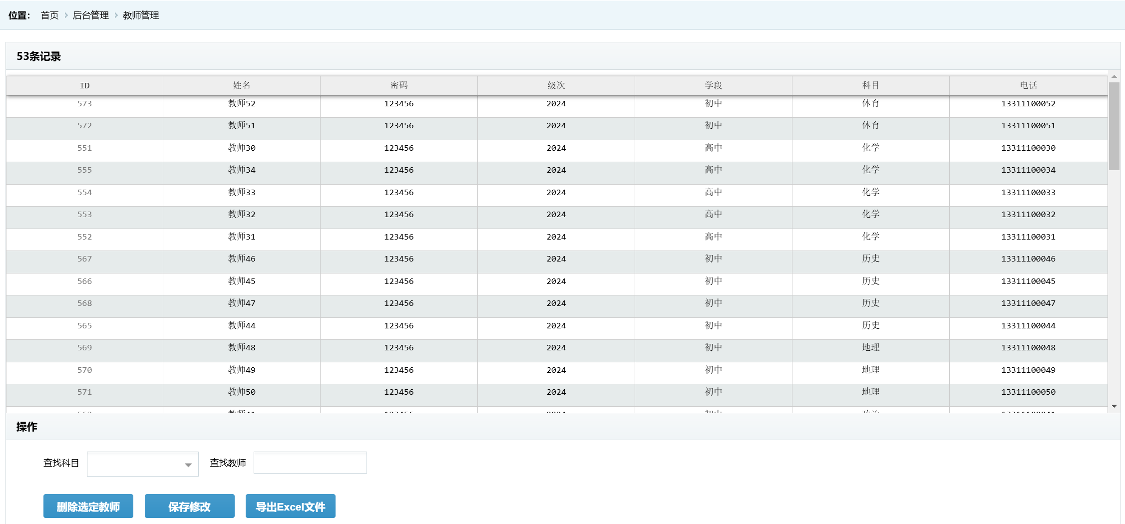Click the scrollbar down arrow of the table

(x=1114, y=406)
